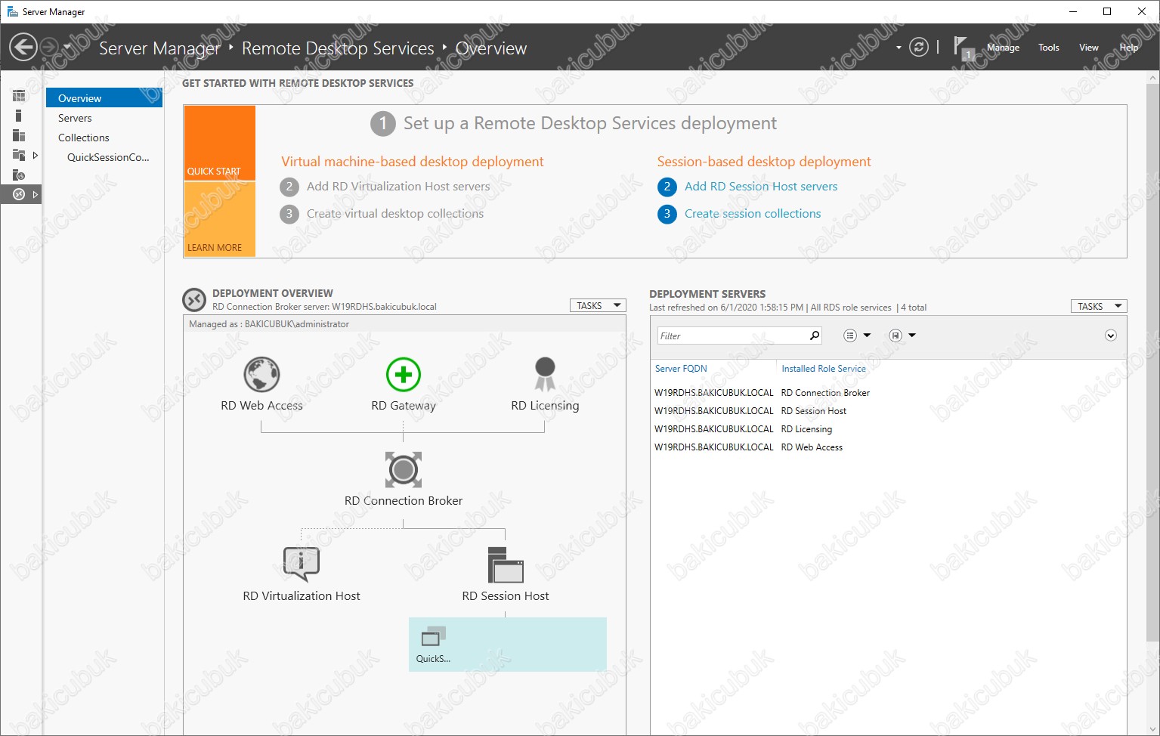Expand Remote Desktop Services flyout arrow
Viewport: 1160px width, 736px height.
pyautogui.click(x=35, y=194)
